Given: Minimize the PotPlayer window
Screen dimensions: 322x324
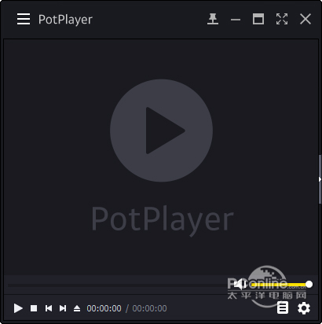Looking at the screenshot, I should click(236, 20).
